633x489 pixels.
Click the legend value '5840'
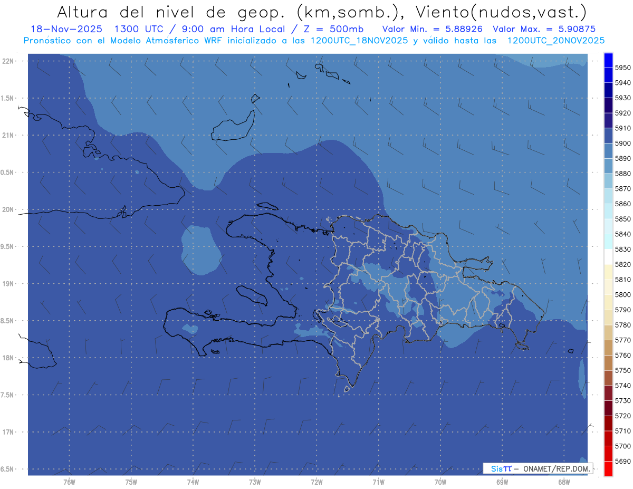pyautogui.click(x=623, y=234)
